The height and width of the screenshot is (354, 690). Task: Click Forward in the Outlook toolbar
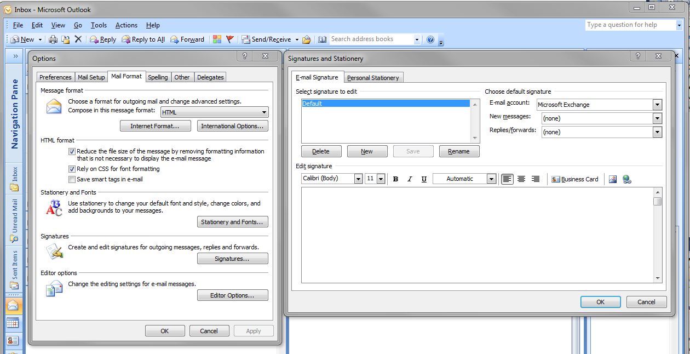187,39
